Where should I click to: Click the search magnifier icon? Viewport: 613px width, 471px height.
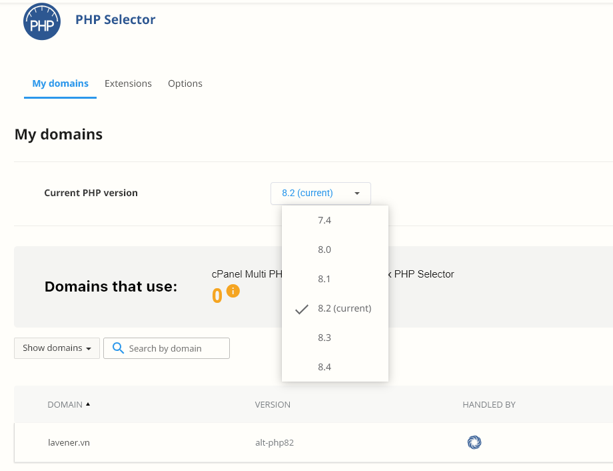tap(118, 348)
